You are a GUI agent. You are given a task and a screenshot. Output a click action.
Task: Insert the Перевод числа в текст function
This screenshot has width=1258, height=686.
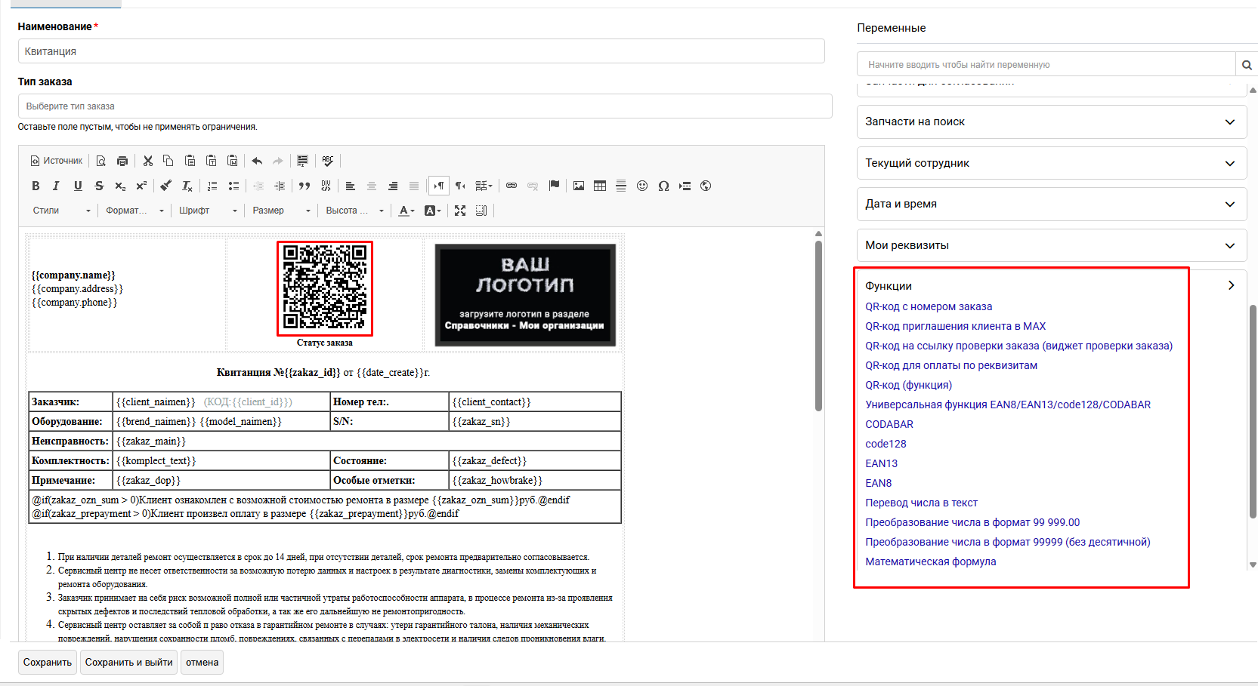point(922,503)
